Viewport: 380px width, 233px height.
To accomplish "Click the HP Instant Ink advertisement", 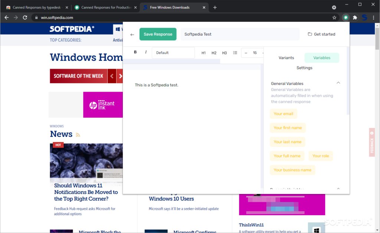I will [x=103, y=105].
